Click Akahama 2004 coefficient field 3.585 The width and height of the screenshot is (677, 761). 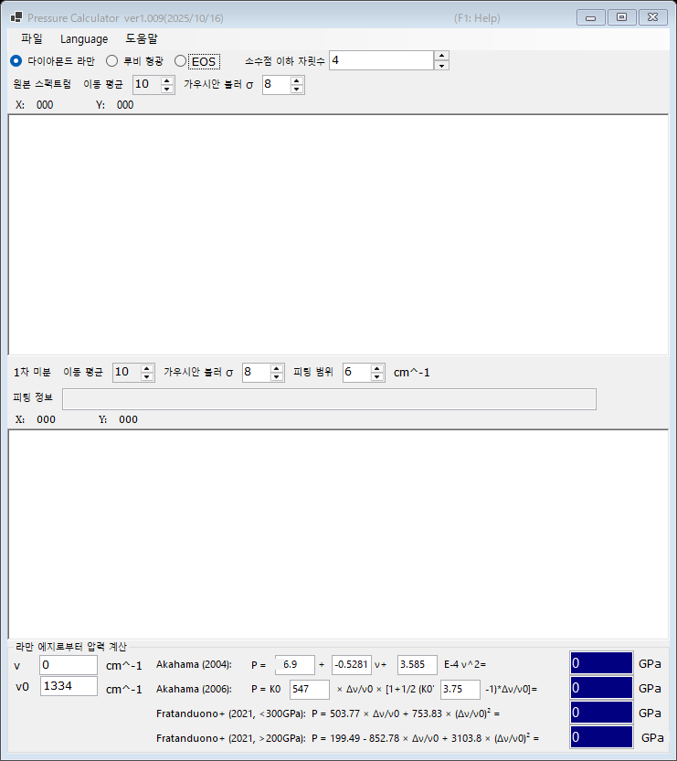pyautogui.click(x=418, y=664)
